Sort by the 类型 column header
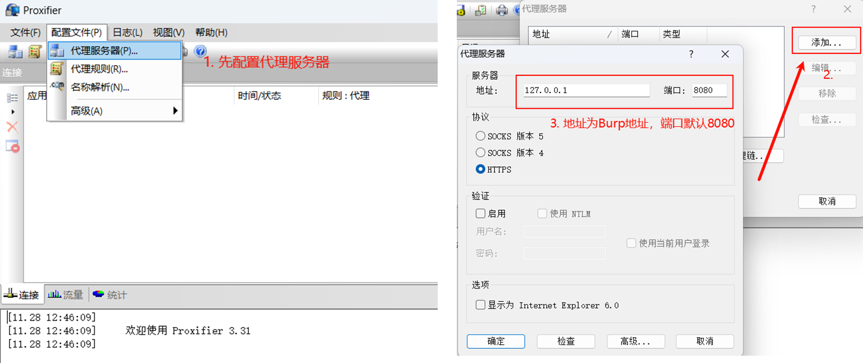Viewport: 863px width, 363px height. pyautogui.click(x=683, y=34)
